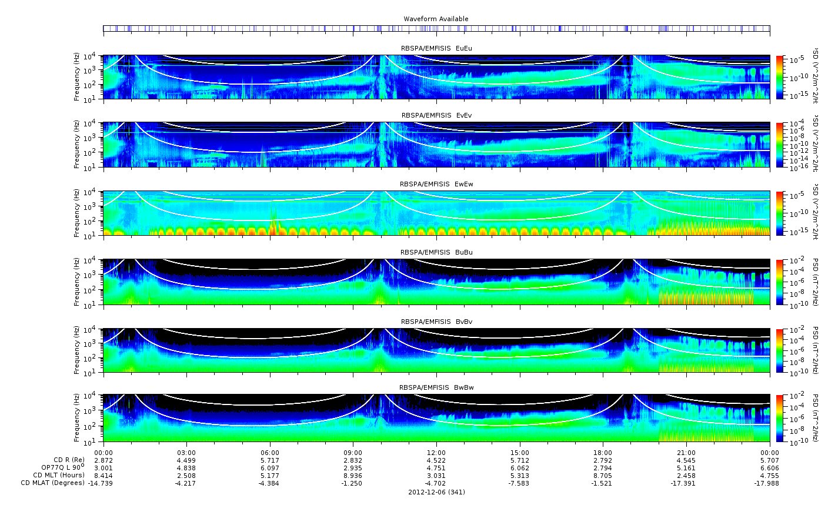Click the 2012-12-06 (341) date label

coord(436,492)
